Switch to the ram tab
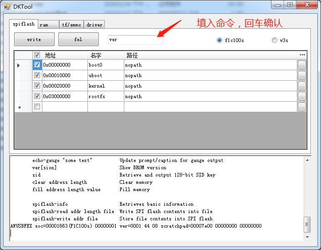 pos(48,25)
